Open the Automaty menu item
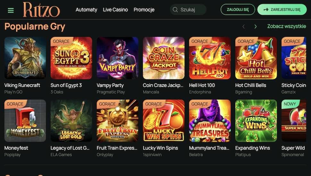 point(86,10)
